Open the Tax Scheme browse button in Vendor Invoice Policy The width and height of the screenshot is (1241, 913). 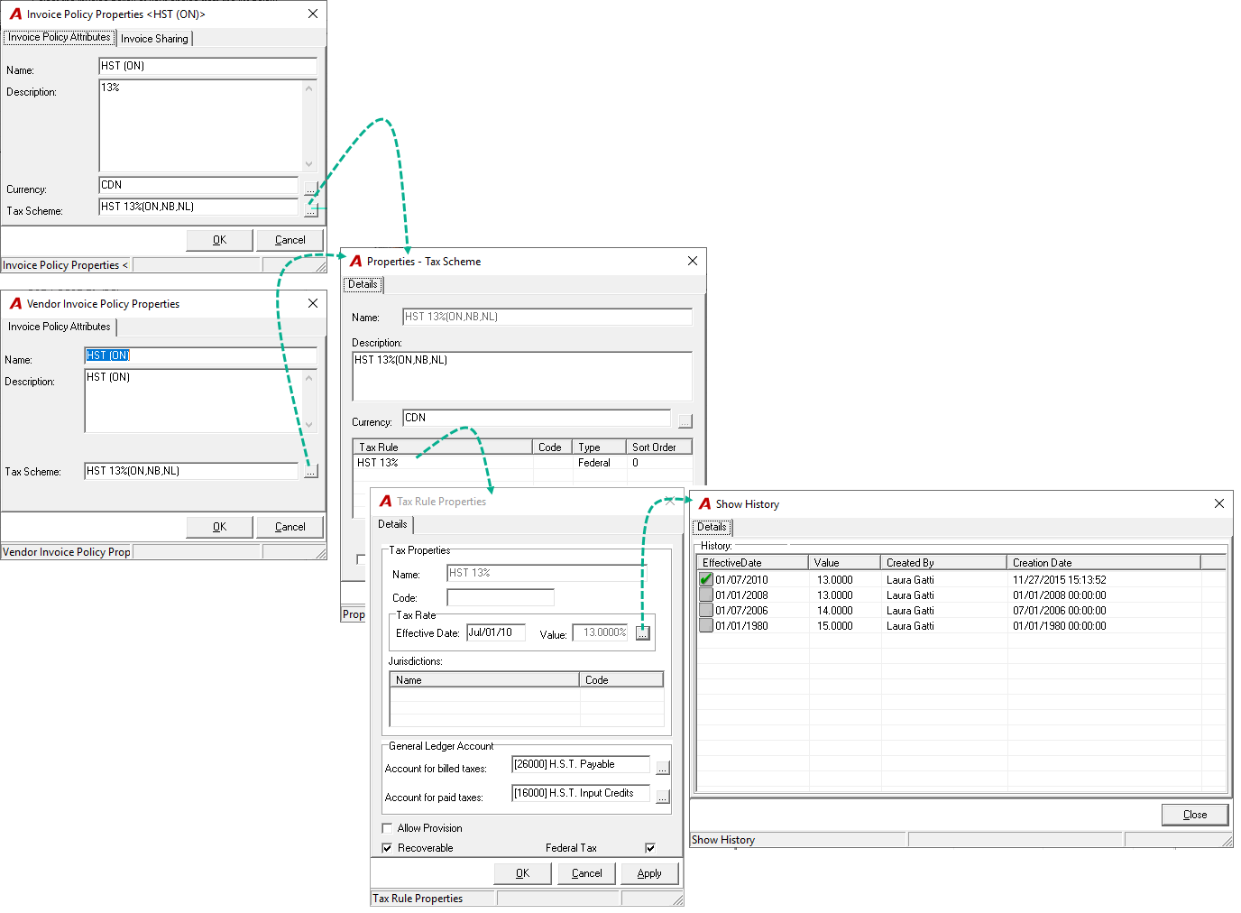click(310, 471)
